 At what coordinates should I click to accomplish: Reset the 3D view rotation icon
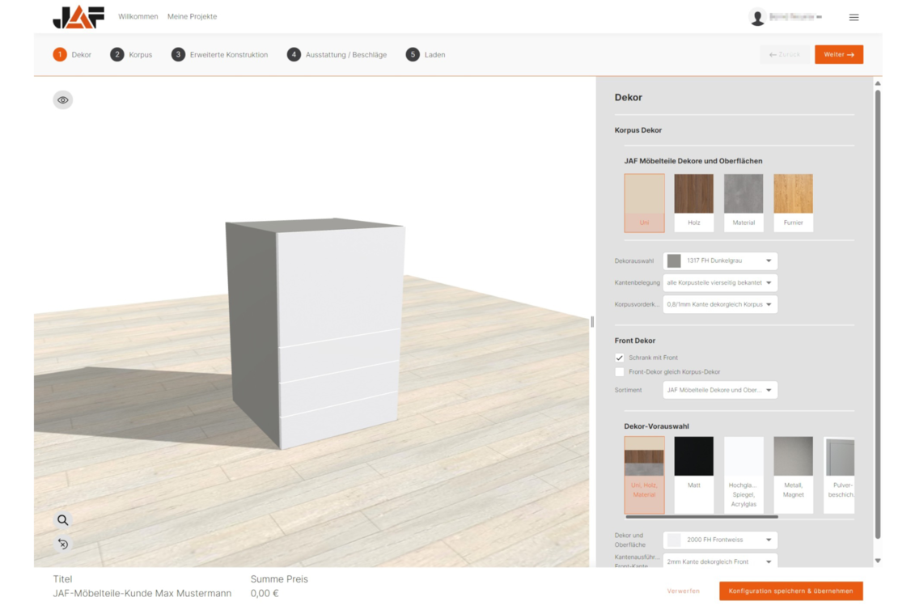pos(62,544)
